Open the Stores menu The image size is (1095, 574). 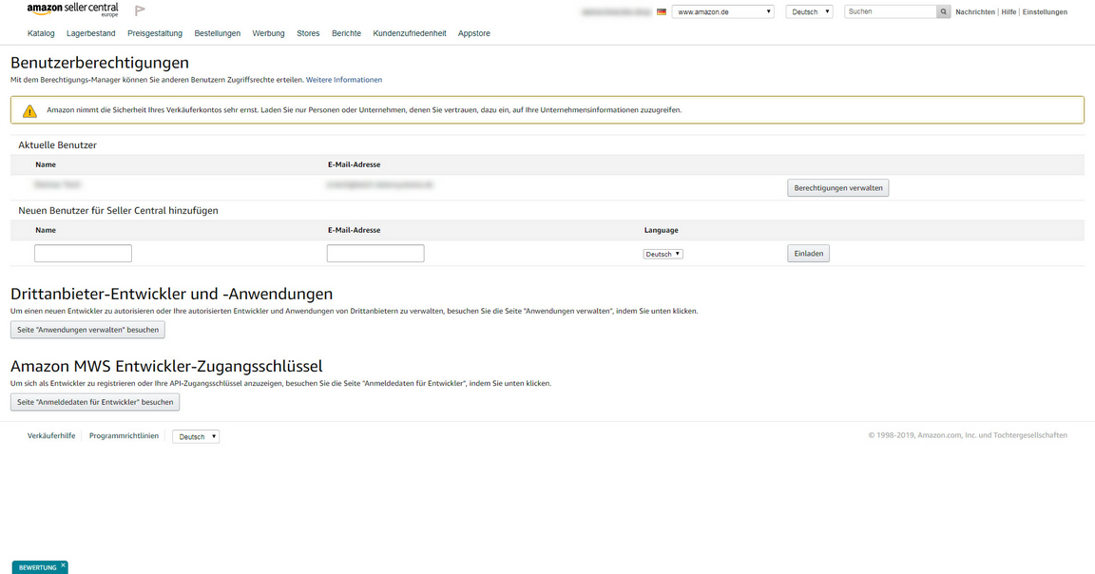[x=308, y=33]
